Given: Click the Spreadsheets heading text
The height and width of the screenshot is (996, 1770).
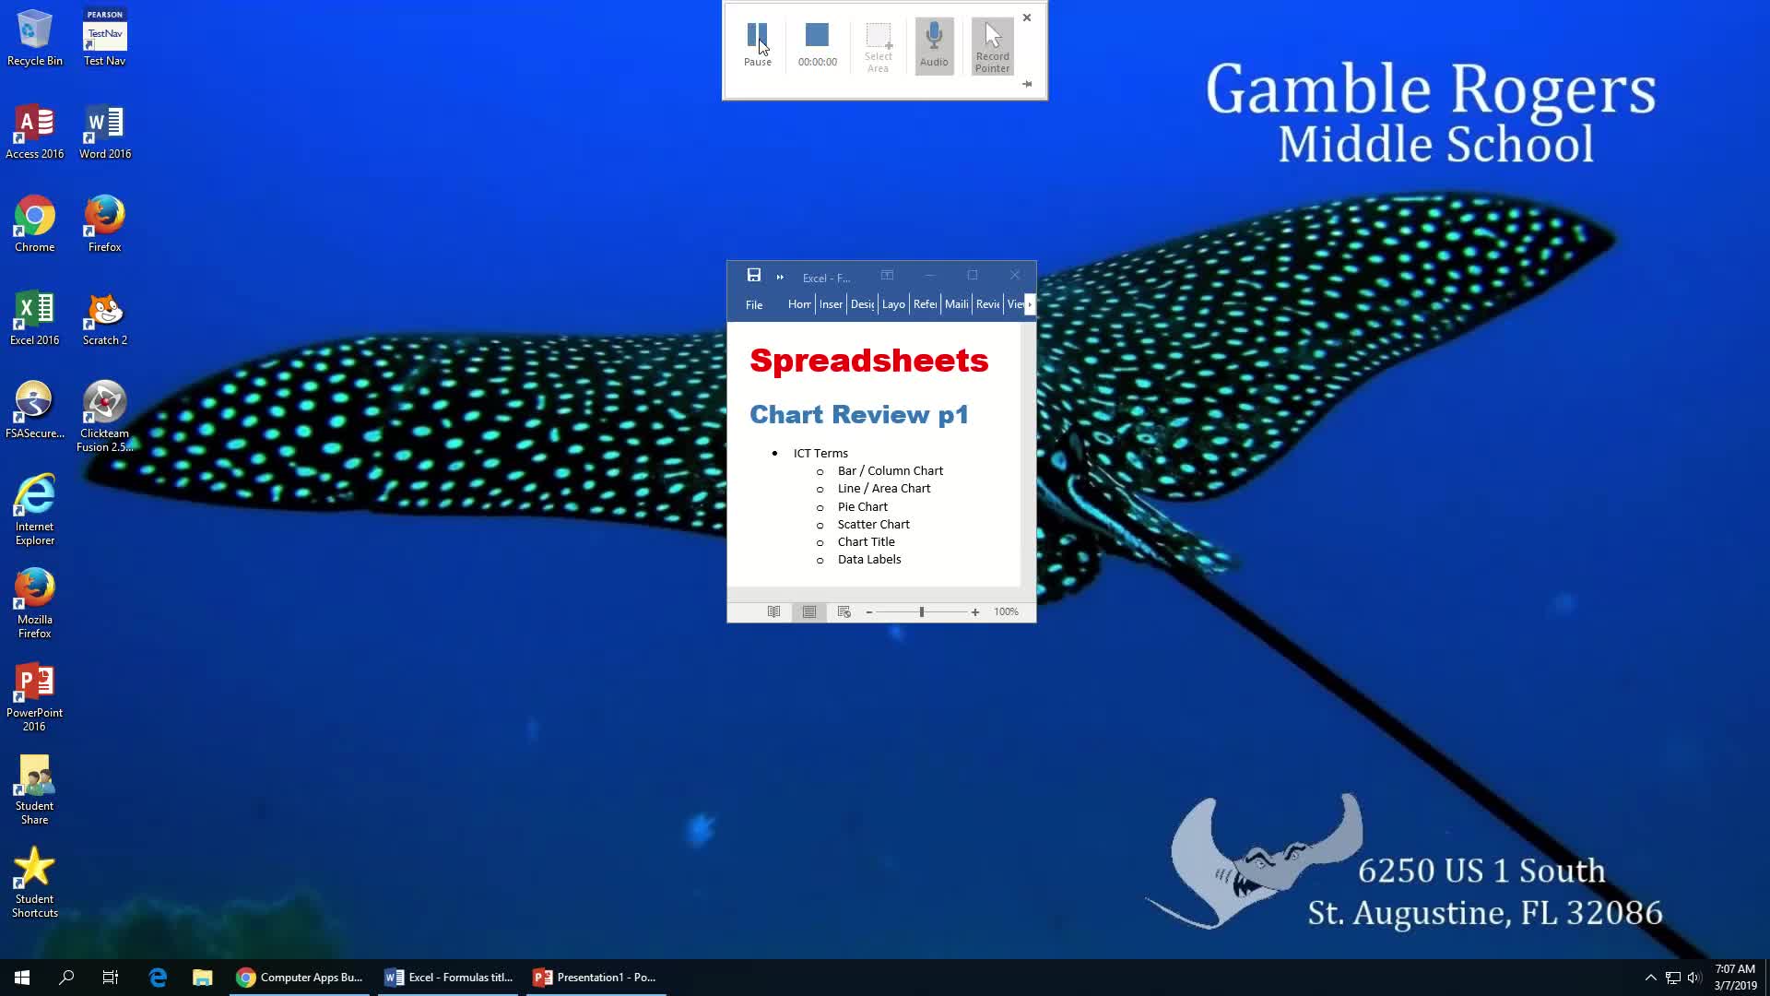Looking at the screenshot, I should (x=868, y=360).
